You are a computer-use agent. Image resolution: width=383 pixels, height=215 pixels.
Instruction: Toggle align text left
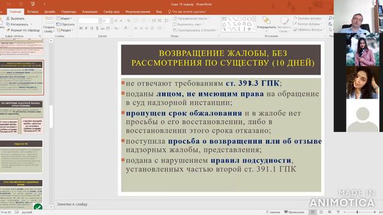coord(136,28)
